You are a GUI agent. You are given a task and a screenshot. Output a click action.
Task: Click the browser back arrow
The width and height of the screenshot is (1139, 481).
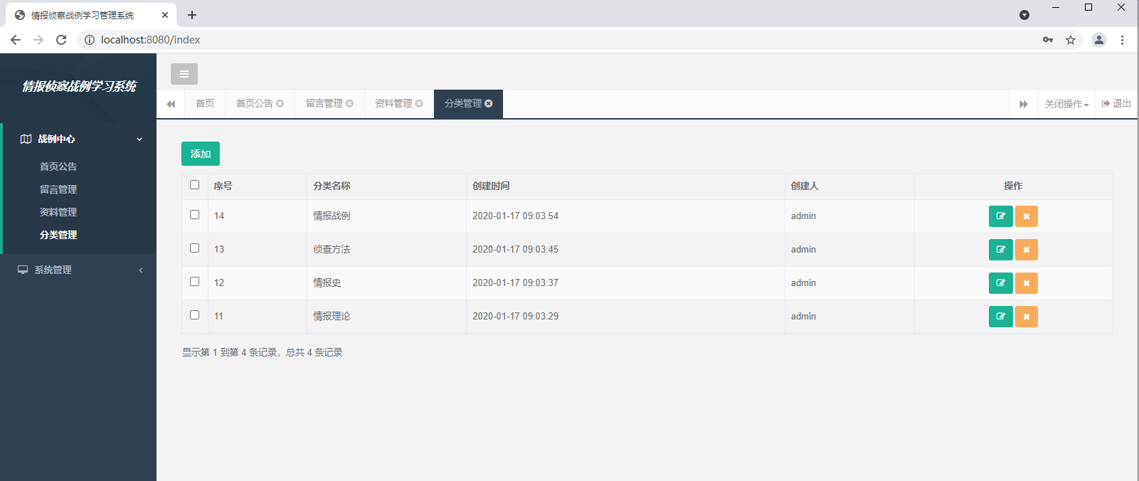16,40
